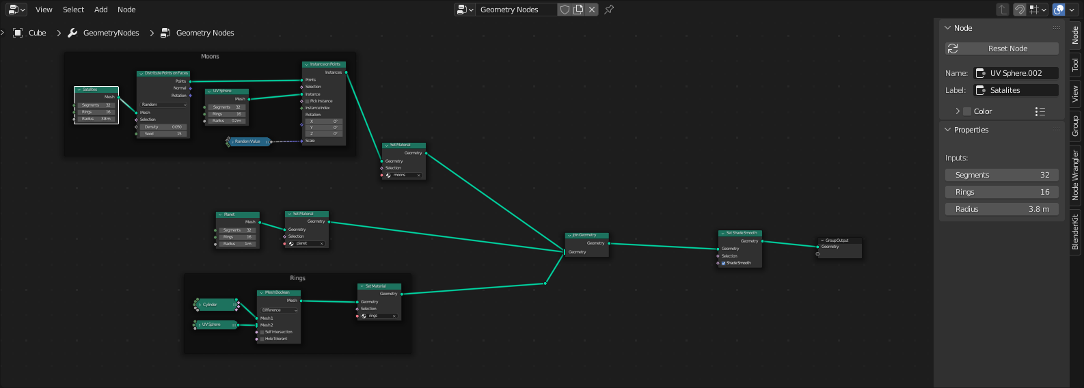Disable the Shade Smooth checkbox
Image resolution: width=1084 pixels, height=388 pixels.
[x=724, y=263]
